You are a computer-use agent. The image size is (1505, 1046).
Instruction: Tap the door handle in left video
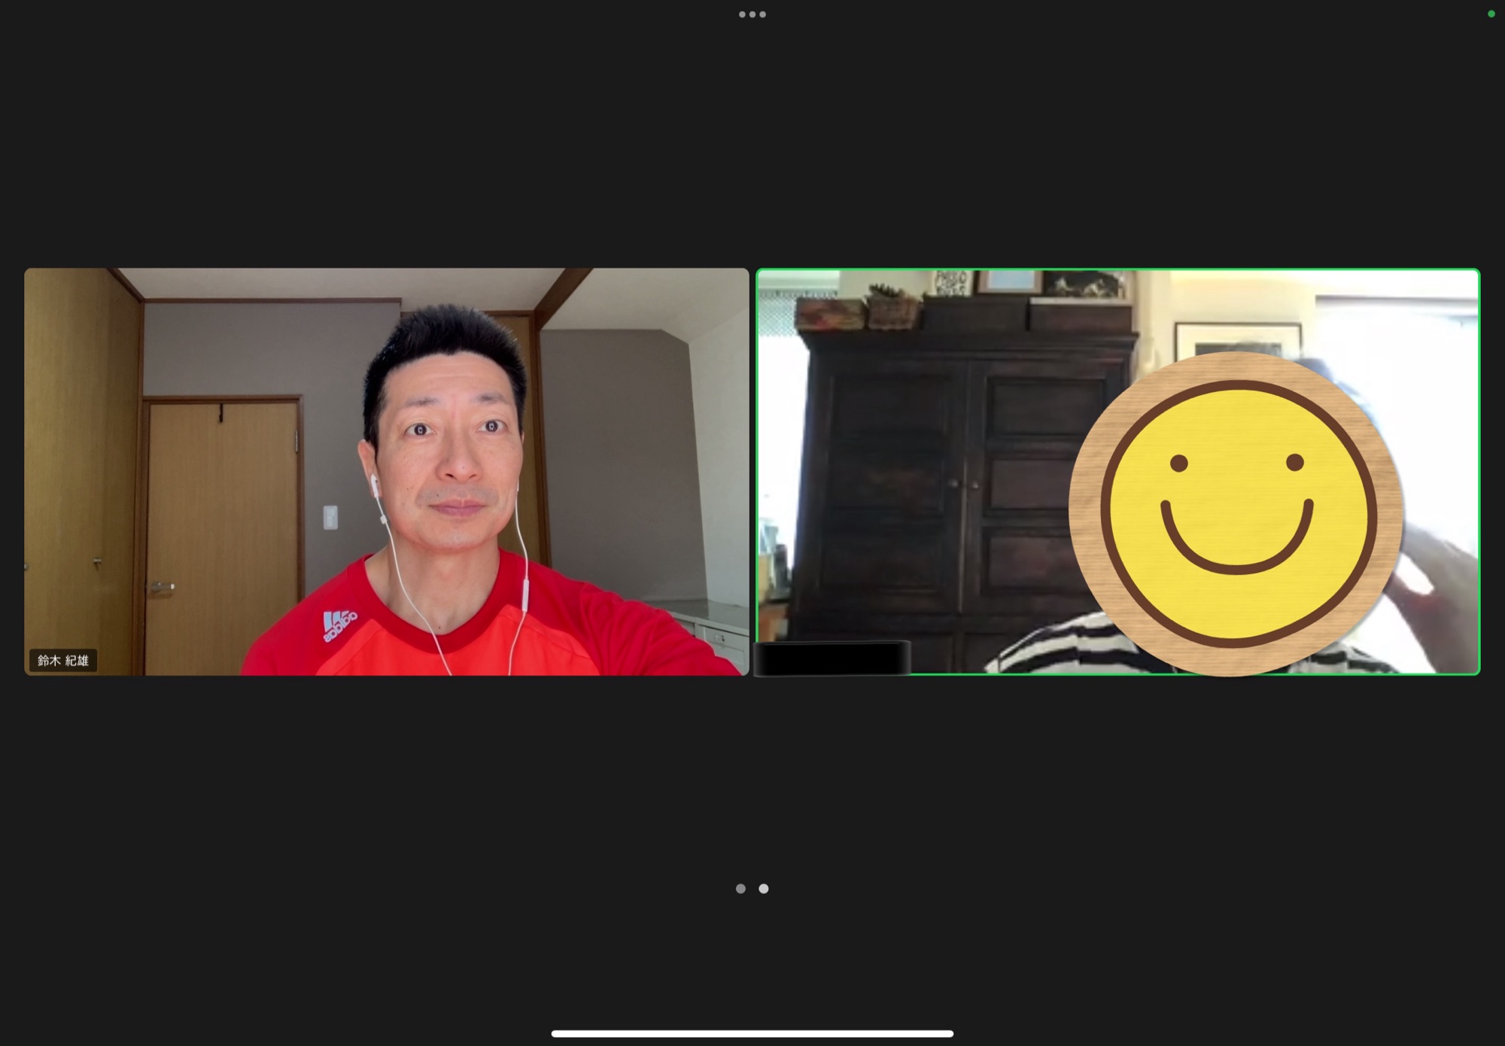point(163,587)
